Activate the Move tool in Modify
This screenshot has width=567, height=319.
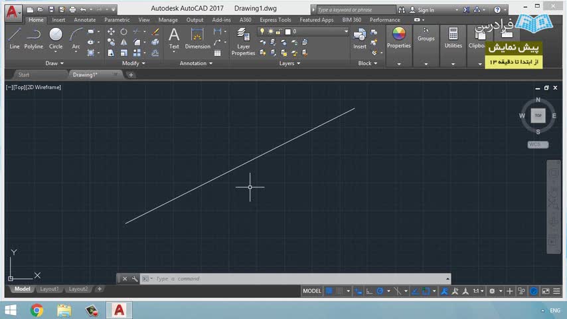(x=111, y=31)
